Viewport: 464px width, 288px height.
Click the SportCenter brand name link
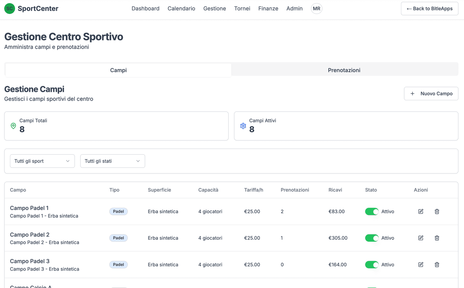point(38,8)
